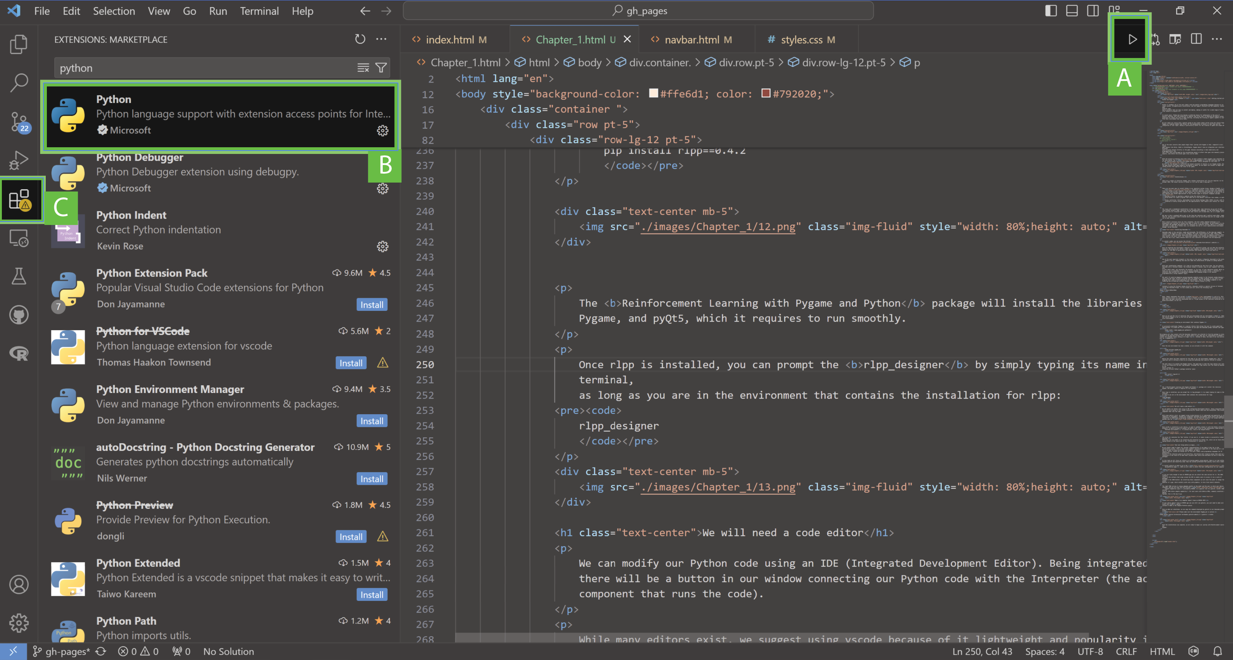Change indentation via Spaces: 4

point(1045,651)
